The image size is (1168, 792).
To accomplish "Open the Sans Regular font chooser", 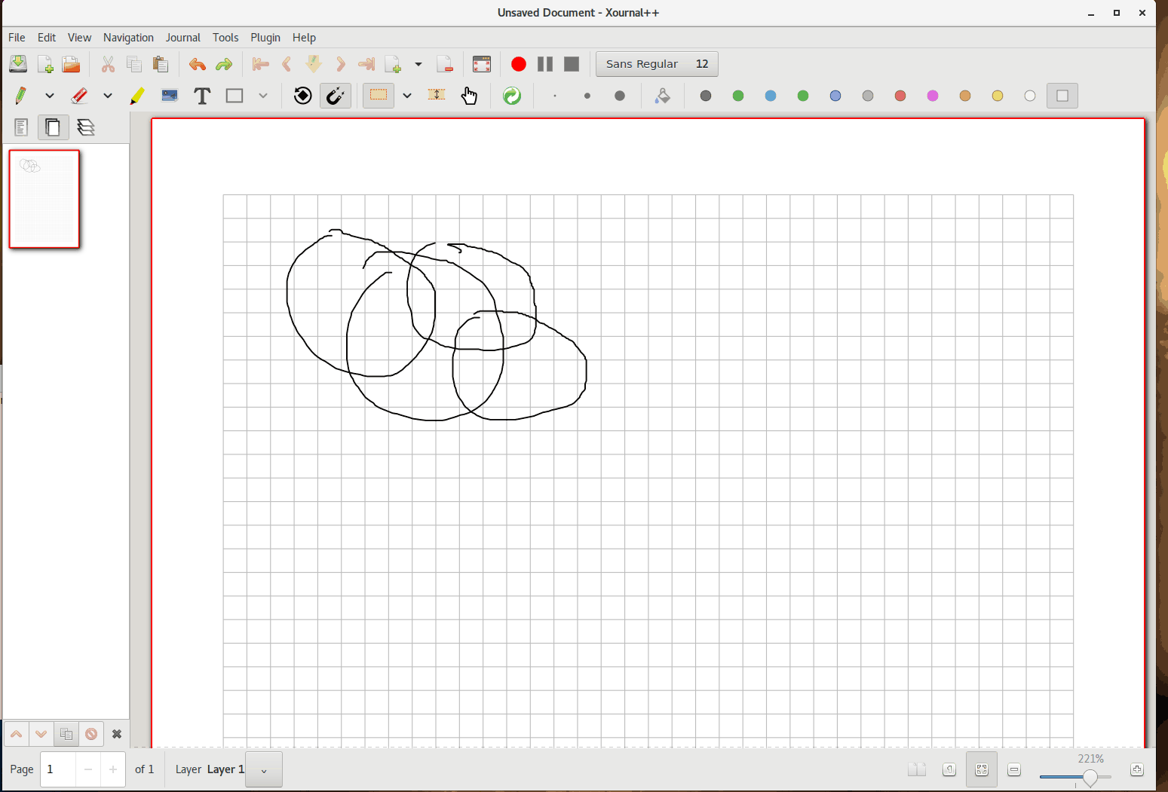I will coord(656,63).
